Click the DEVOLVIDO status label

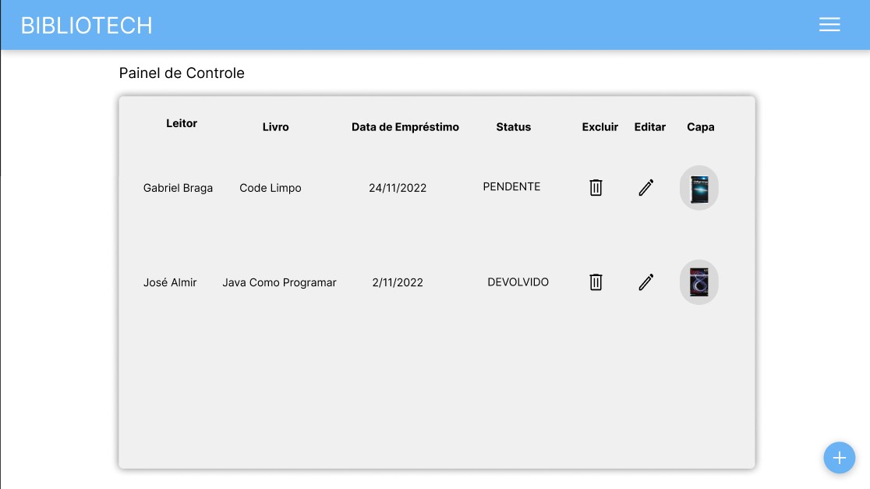pos(518,282)
